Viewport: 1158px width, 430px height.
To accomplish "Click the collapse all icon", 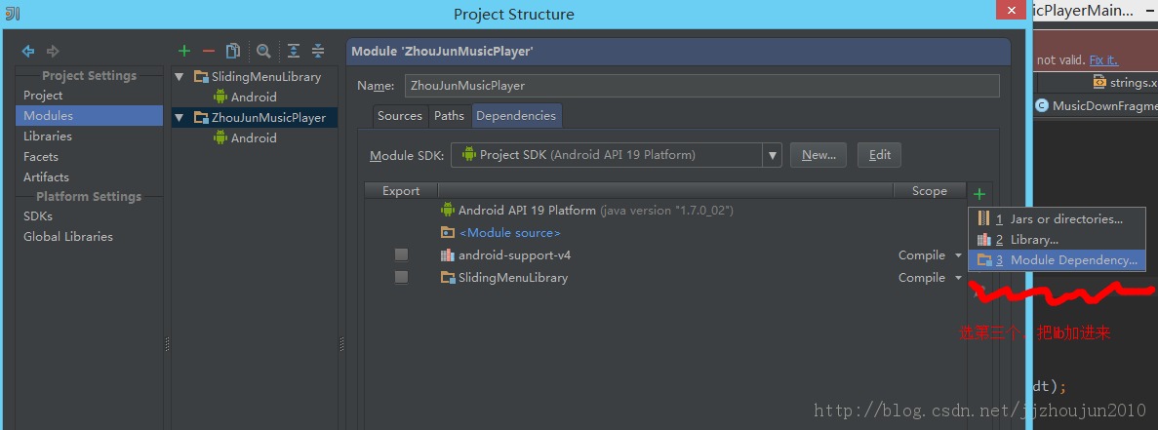I will pyautogui.click(x=318, y=51).
